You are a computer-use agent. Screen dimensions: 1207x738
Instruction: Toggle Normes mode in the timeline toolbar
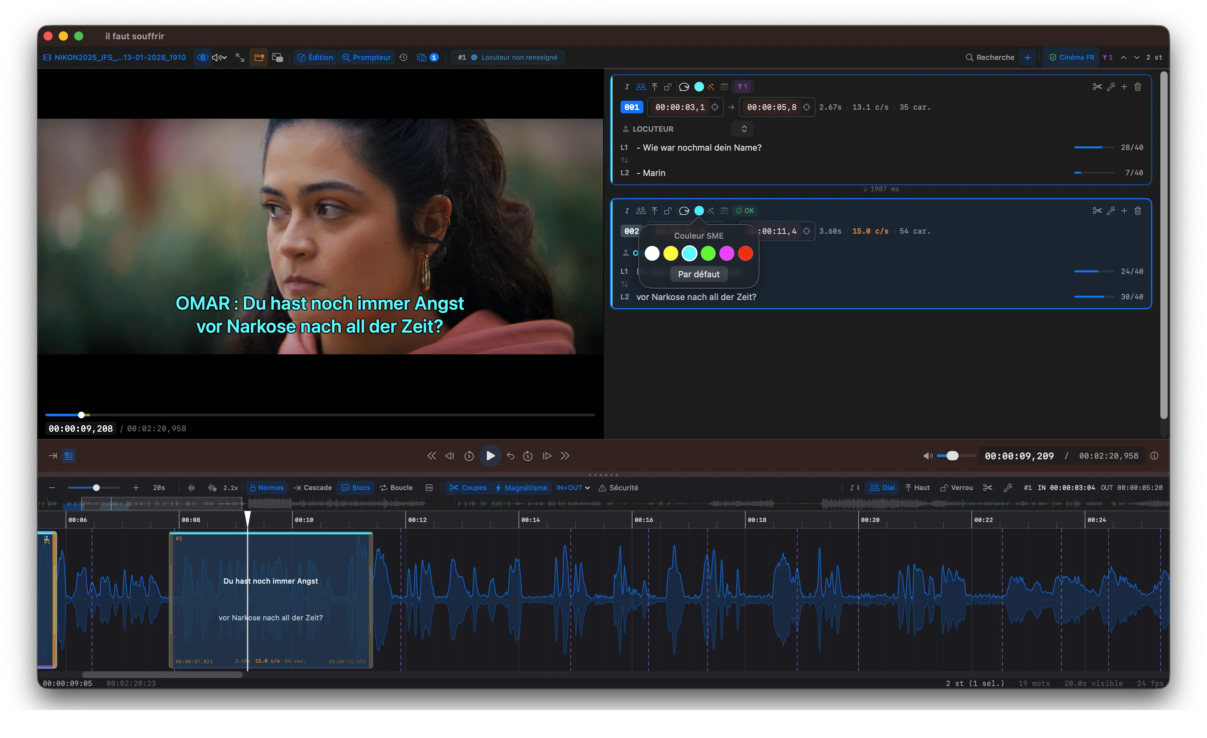coord(266,488)
